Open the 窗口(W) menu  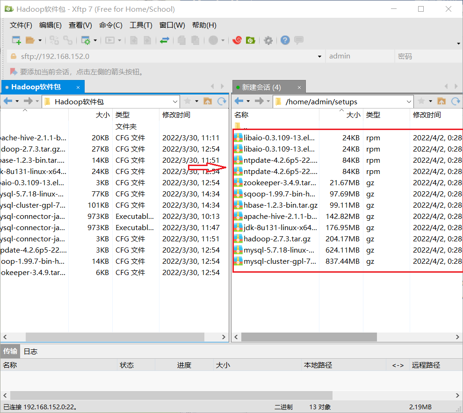click(172, 25)
